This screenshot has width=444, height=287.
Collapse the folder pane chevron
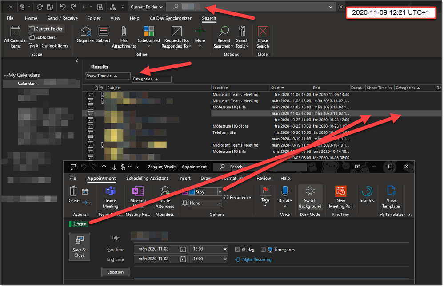click(77, 61)
